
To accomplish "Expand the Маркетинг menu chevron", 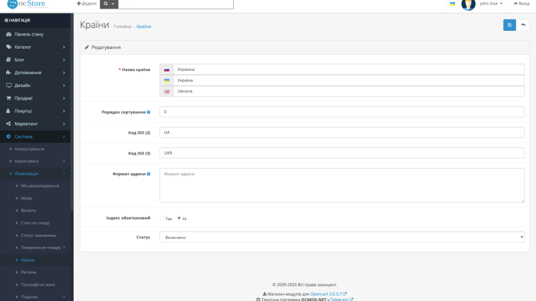I will 64,124.
